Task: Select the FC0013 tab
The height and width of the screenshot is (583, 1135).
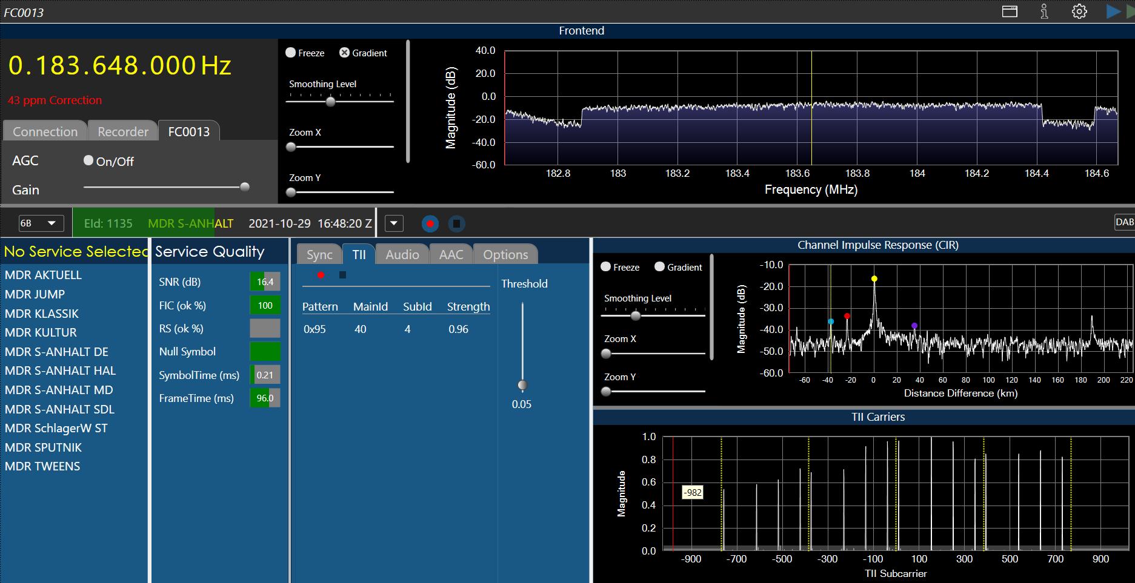Action: 189,131
